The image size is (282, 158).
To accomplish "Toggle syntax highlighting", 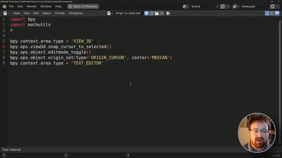I will click(x=277, y=13).
